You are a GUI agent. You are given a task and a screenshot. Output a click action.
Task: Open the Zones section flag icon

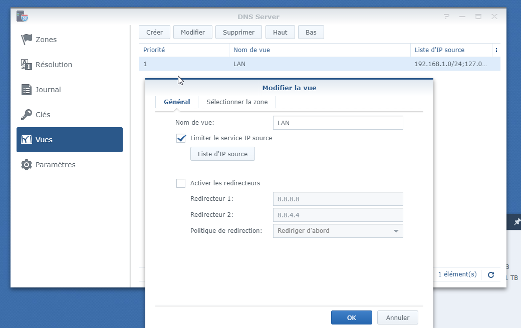pos(27,40)
